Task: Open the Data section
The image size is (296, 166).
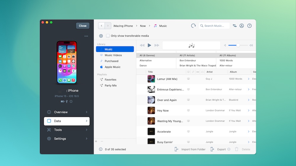Action: 67,121
